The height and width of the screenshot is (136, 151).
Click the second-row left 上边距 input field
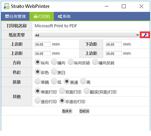(x=43, y=54)
